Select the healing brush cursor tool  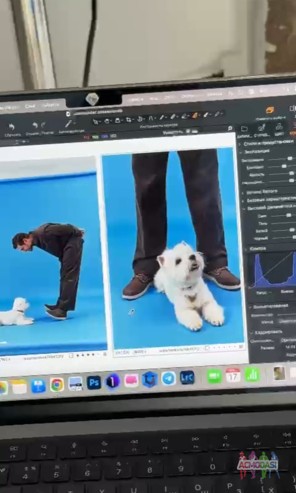pos(206,115)
